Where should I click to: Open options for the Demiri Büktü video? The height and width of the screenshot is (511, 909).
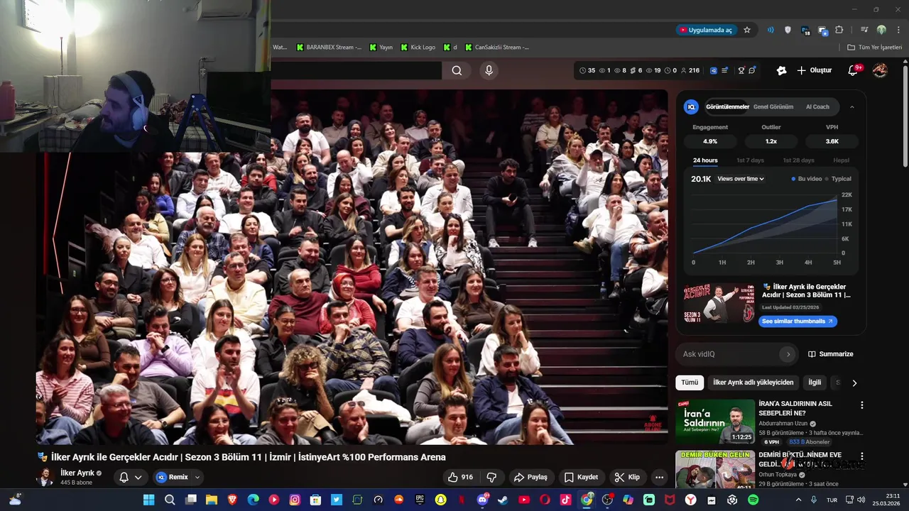click(x=862, y=456)
